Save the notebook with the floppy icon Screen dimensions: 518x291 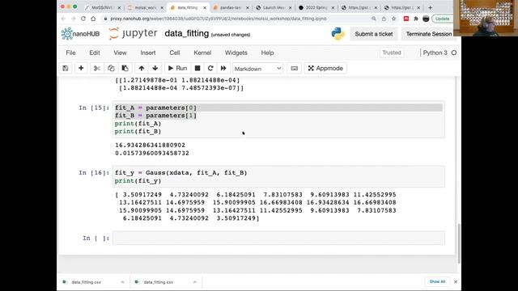[66, 68]
